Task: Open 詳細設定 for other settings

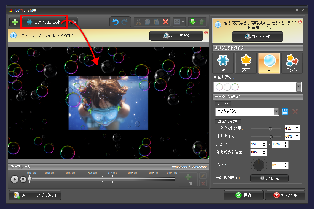Action: (x=269, y=178)
